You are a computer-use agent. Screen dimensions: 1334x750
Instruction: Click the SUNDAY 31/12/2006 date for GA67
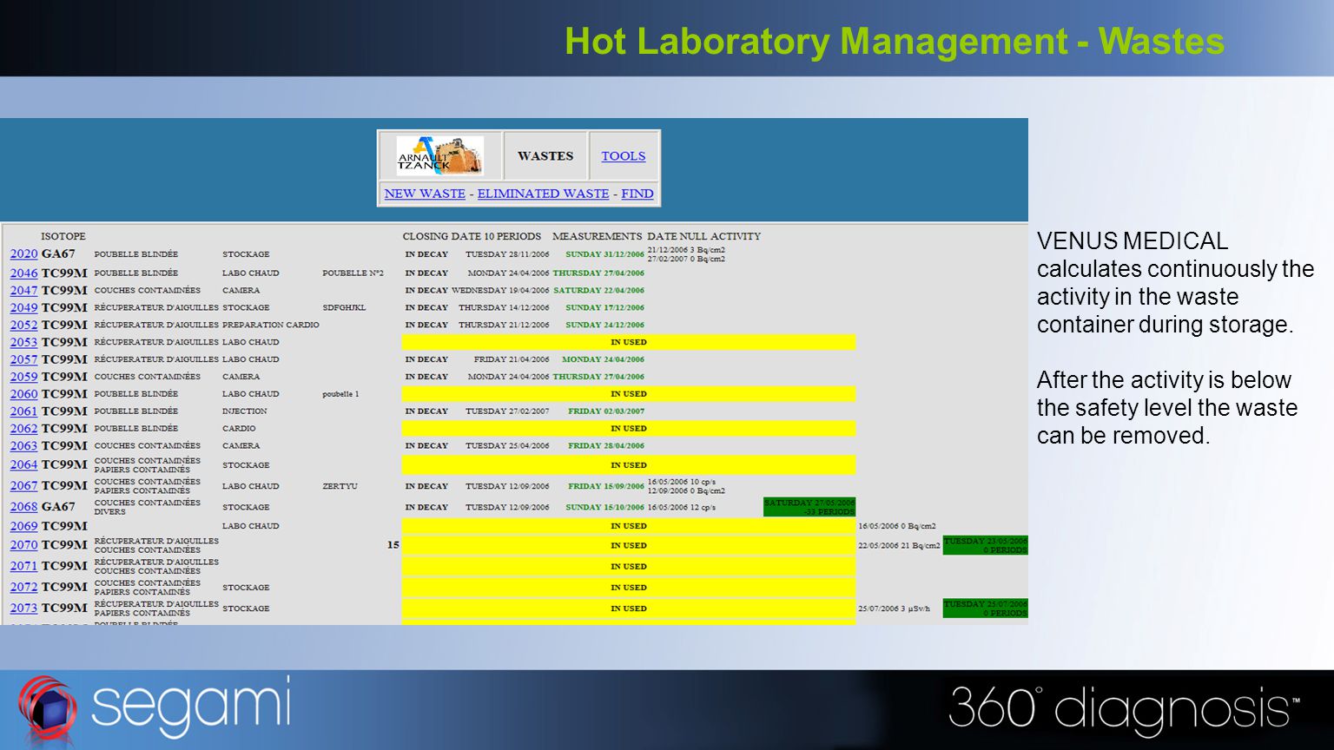[x=604, y=254]
